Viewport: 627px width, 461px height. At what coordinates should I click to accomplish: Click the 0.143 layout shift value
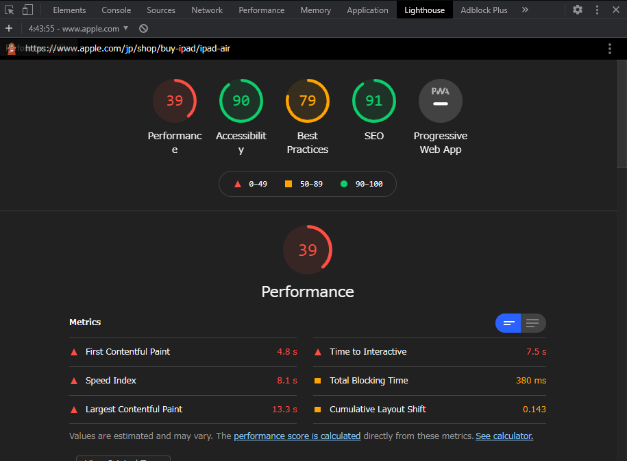534,410
